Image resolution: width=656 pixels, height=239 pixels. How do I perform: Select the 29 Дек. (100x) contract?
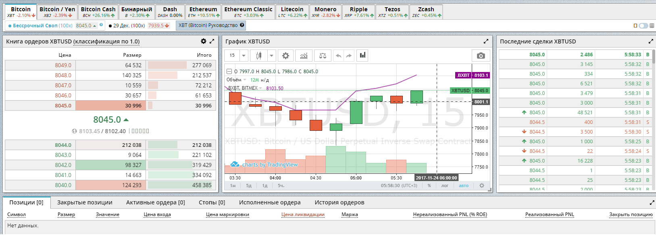pyautogui.click(x=127, y=25)
